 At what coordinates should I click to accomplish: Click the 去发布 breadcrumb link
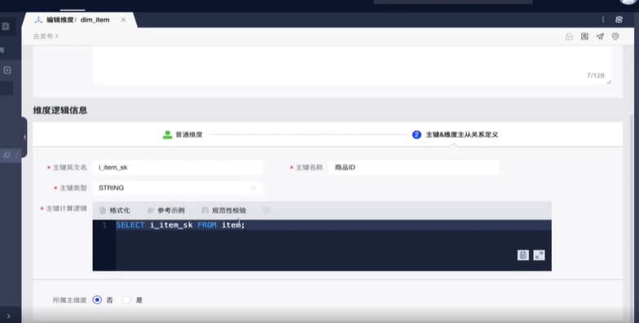(46, 36)
